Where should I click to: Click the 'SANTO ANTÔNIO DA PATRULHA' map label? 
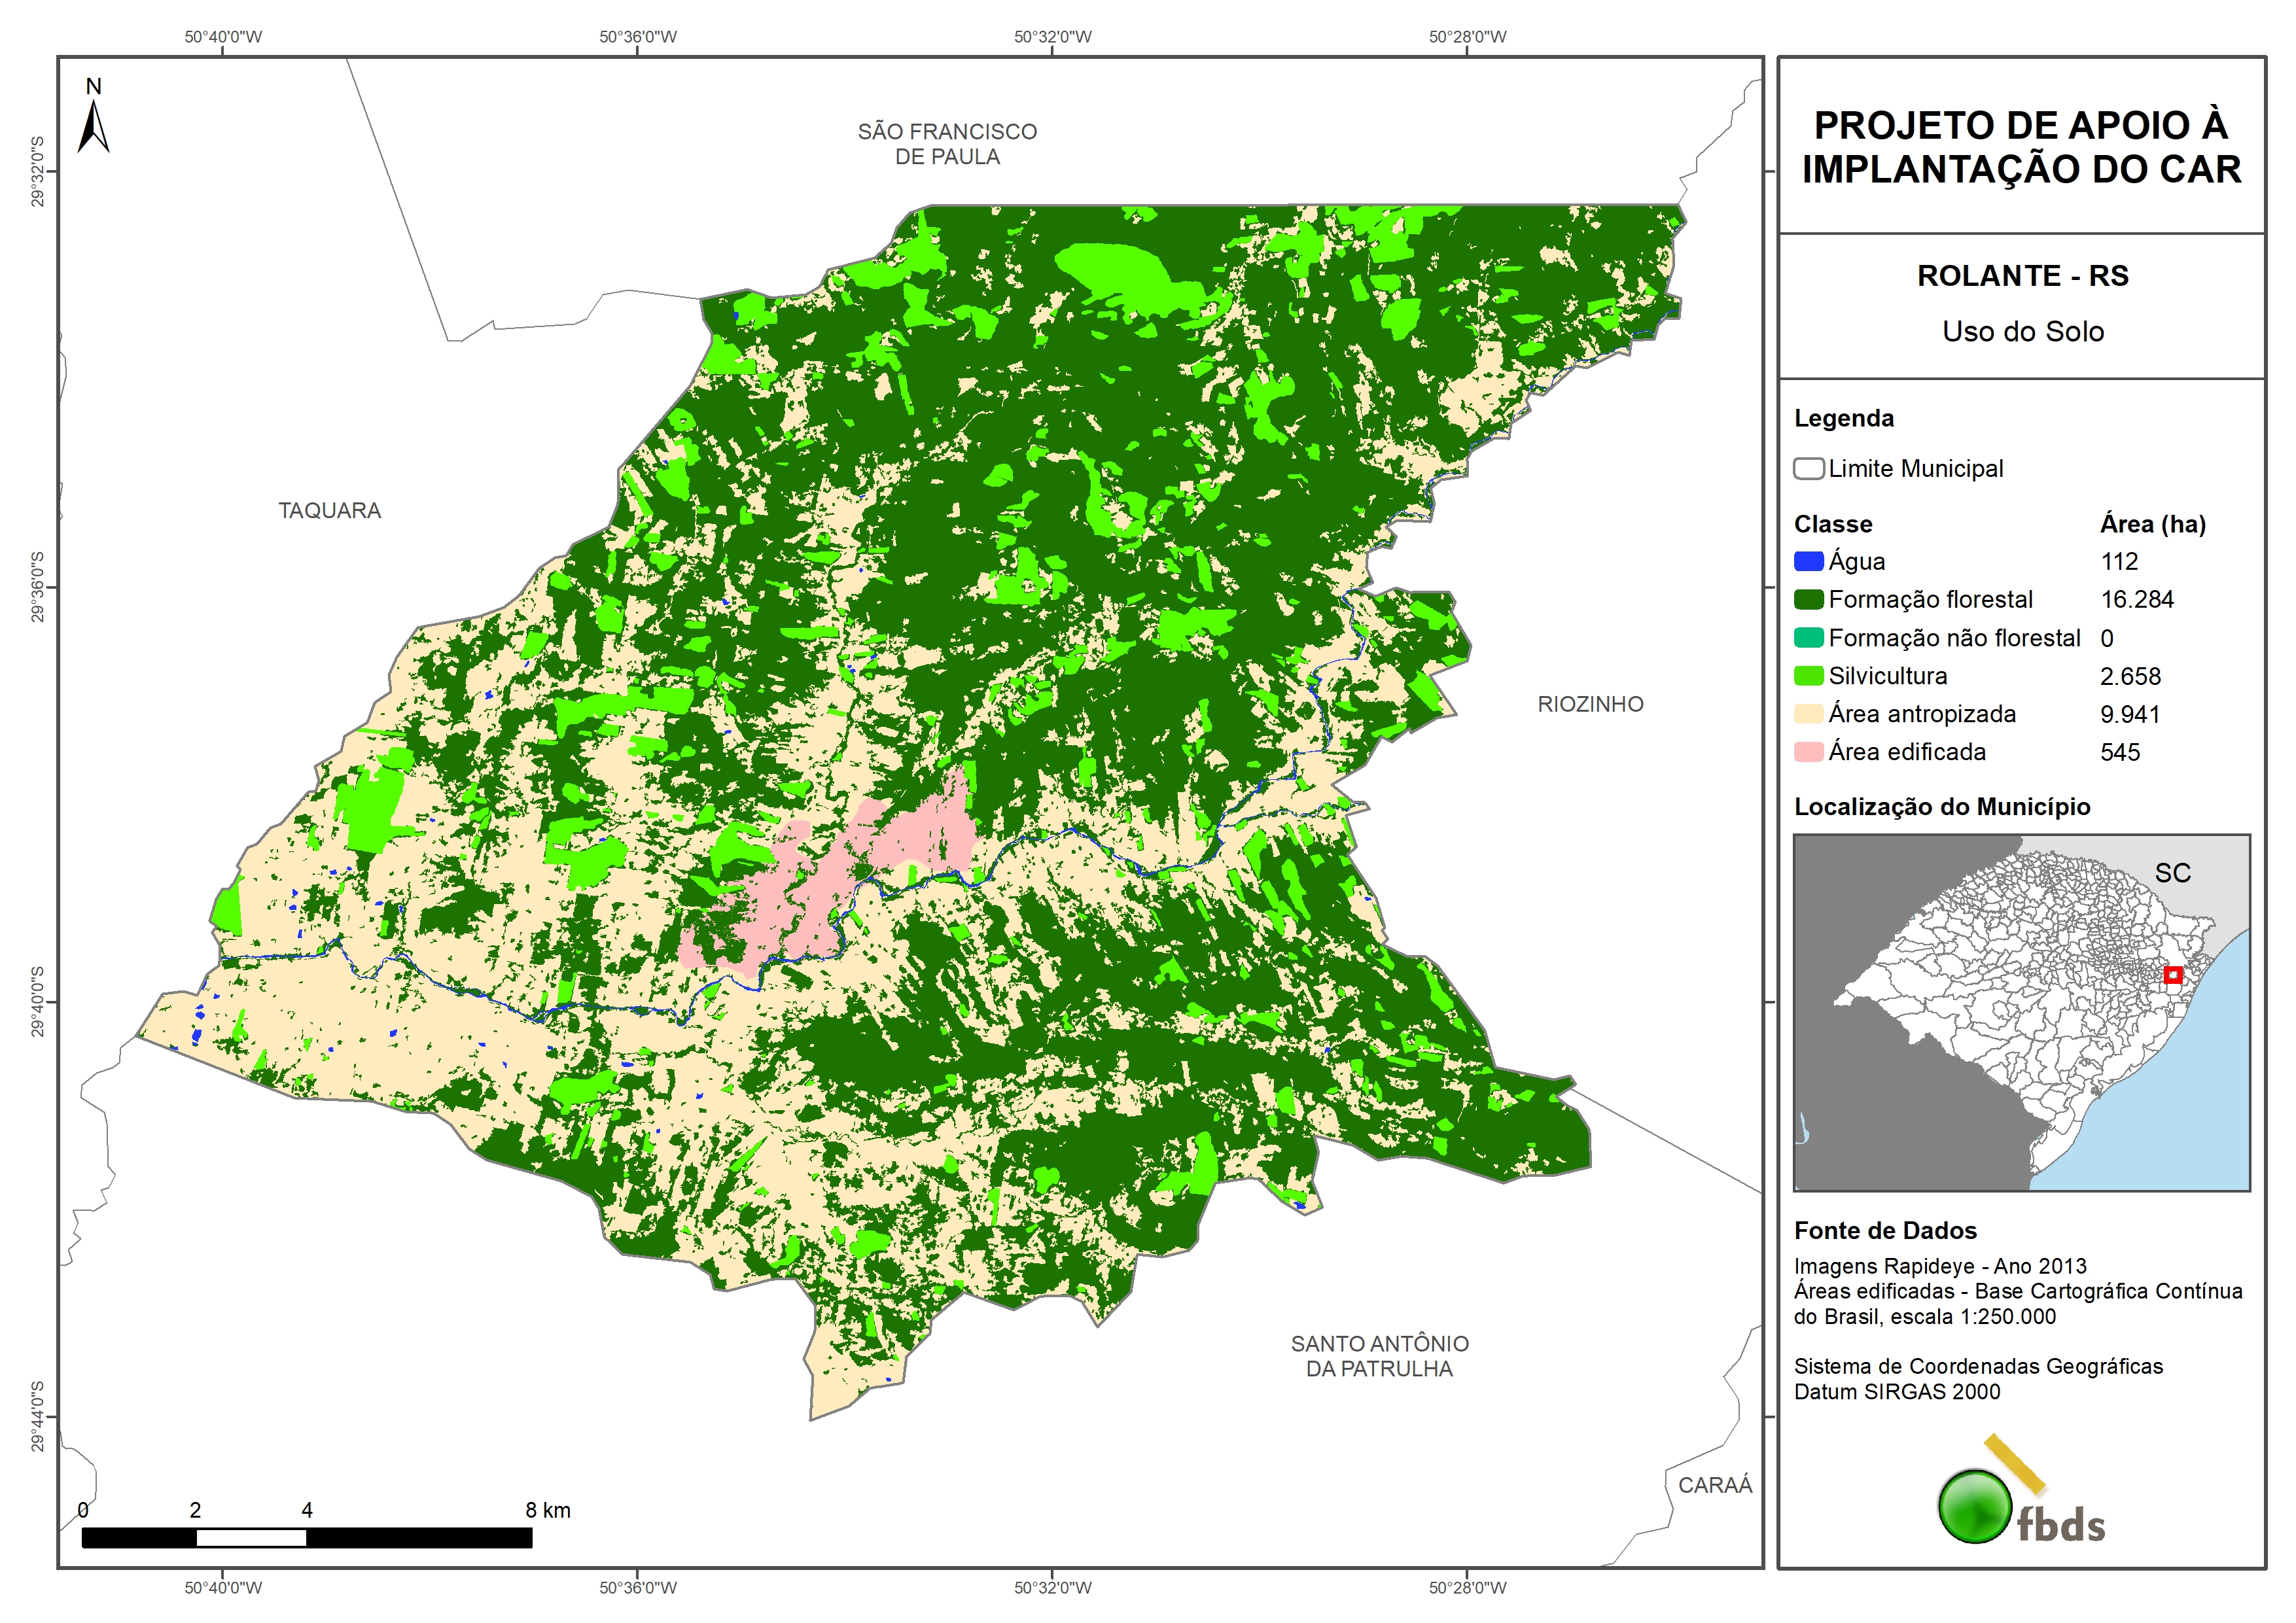tap(1379, 1356)
